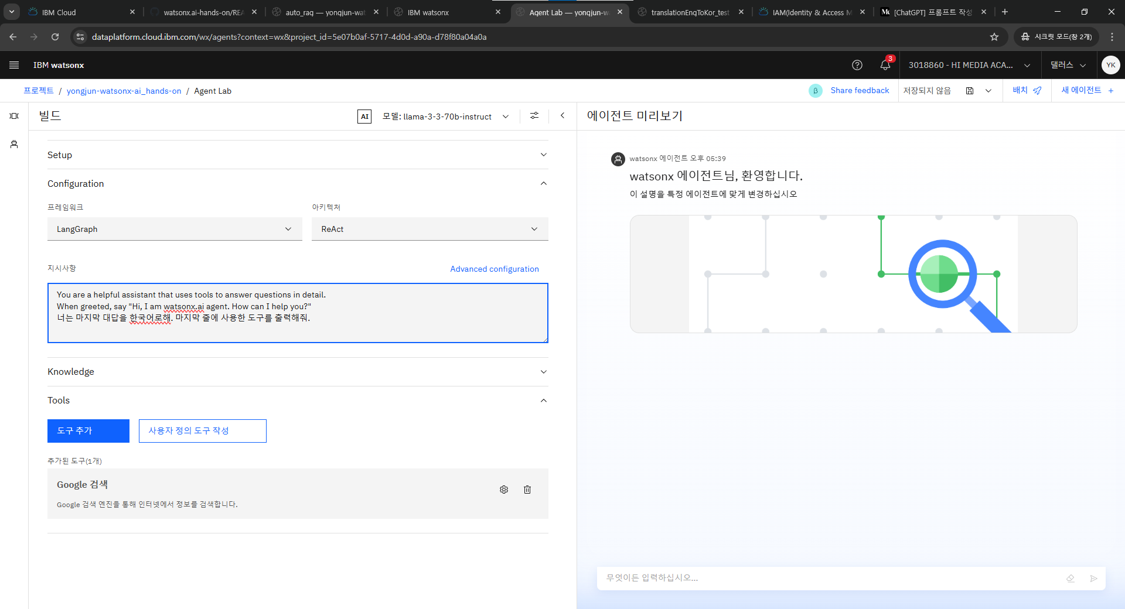Viewport: 1125px width, 609px height.
Task: Open the llama-3-3-70b-instruct model dropdown
Action: pos(445,117)
